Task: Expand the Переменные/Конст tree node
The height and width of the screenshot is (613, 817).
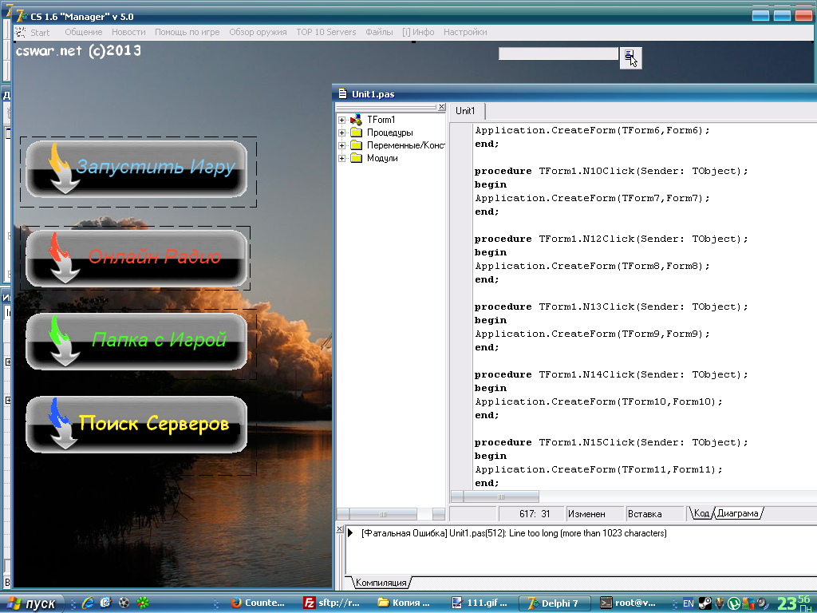Action: [341, 145]
